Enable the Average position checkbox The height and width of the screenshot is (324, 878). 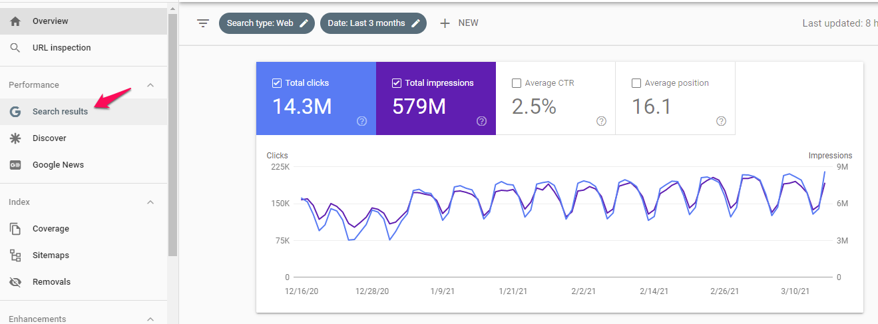636,83
